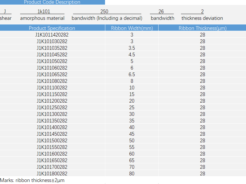Screen dimensions: 246x184
Task: Select the ribbon width value 55
Action: coord(132,147)
